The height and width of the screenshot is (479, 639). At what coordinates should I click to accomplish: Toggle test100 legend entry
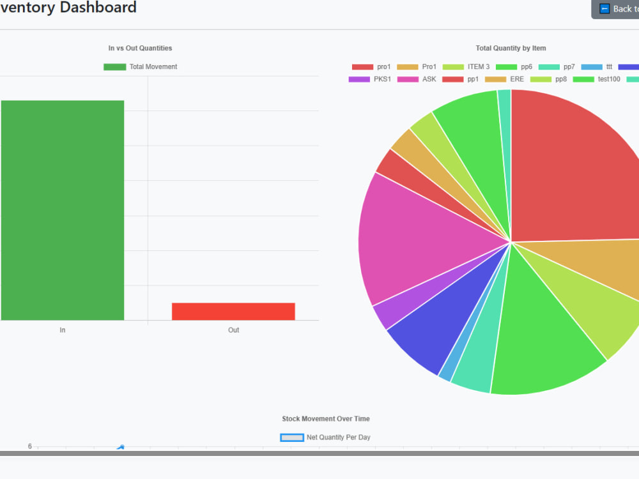tap(597, 79)
